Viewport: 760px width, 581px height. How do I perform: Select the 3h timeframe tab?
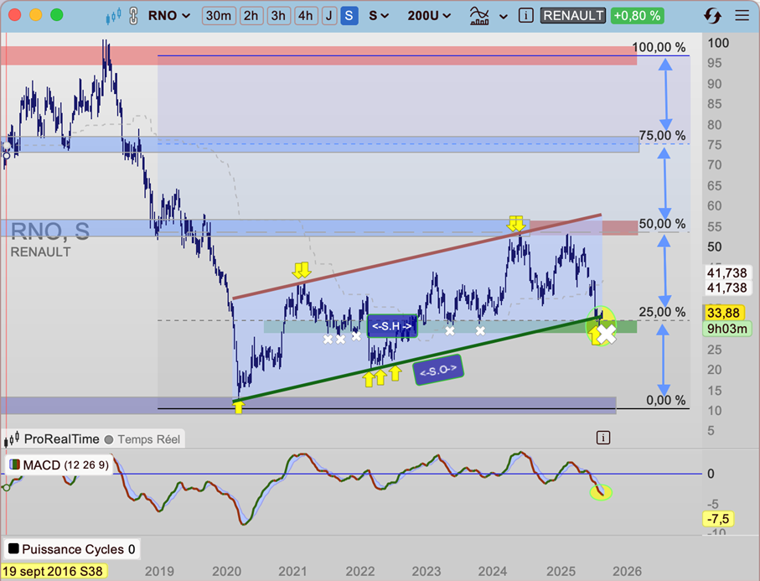(277, 15)
